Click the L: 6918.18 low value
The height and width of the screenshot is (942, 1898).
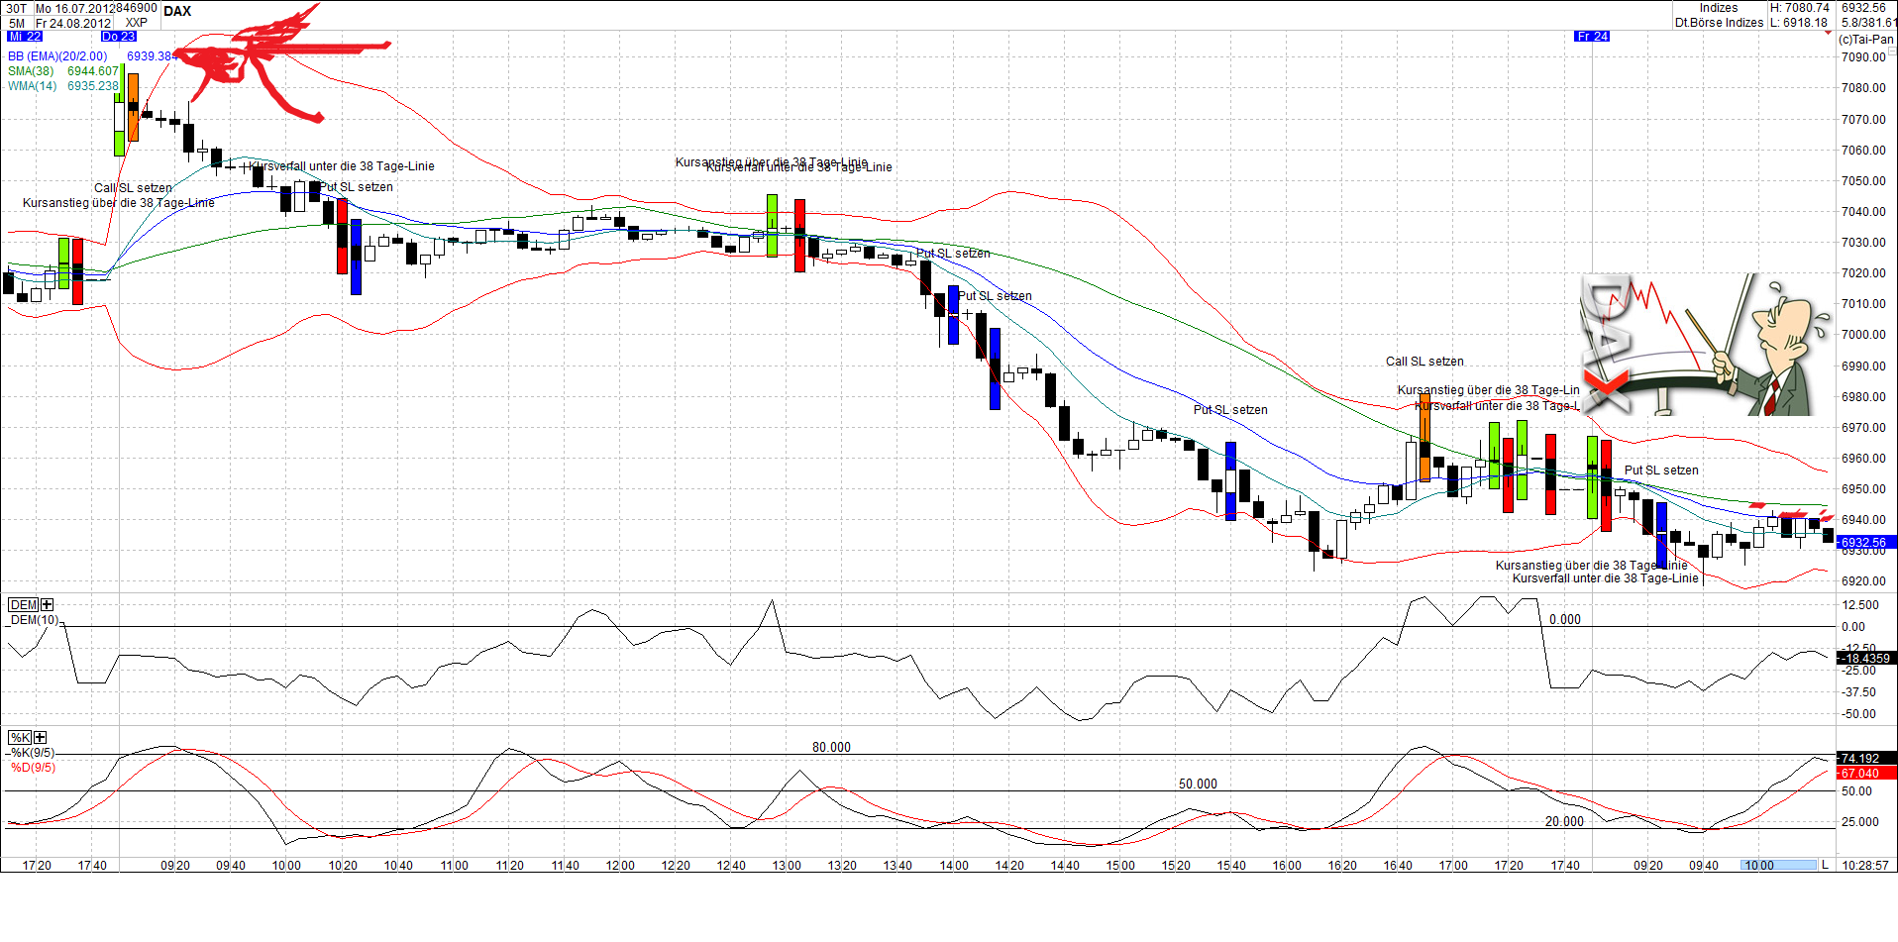tap(1800, 23)
